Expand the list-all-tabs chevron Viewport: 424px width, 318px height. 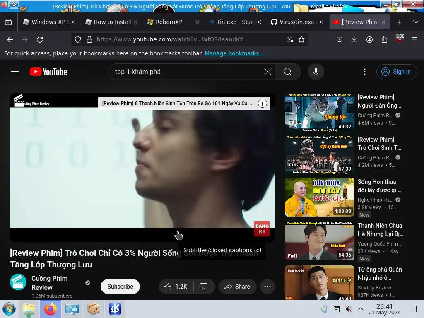point(416,22)
